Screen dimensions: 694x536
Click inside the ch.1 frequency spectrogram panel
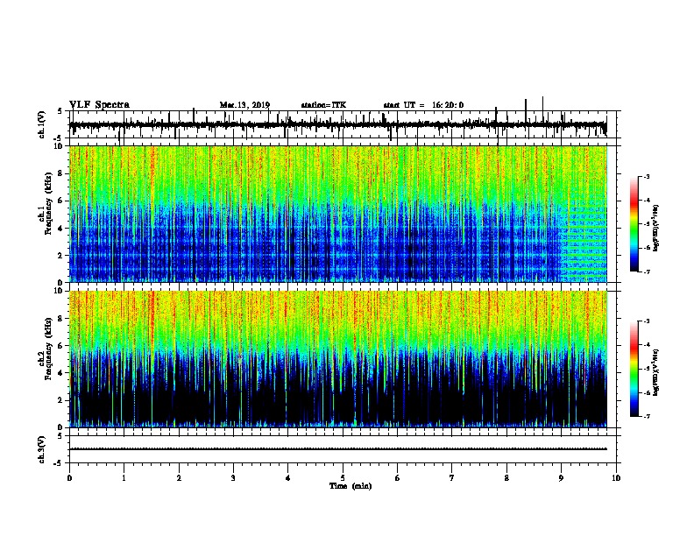[x=337, y=214]
